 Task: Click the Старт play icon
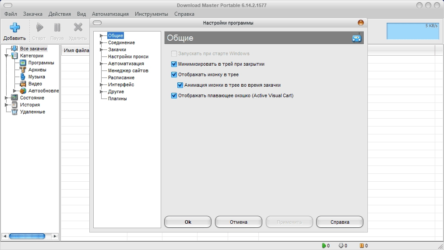coord(39,28)
